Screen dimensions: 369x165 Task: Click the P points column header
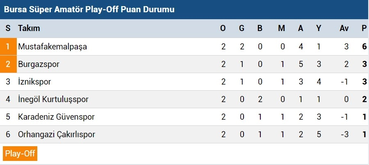point(364,28)
